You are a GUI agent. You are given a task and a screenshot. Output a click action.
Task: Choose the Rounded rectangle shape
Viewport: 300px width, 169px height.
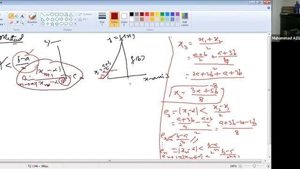tap(61, 15)
